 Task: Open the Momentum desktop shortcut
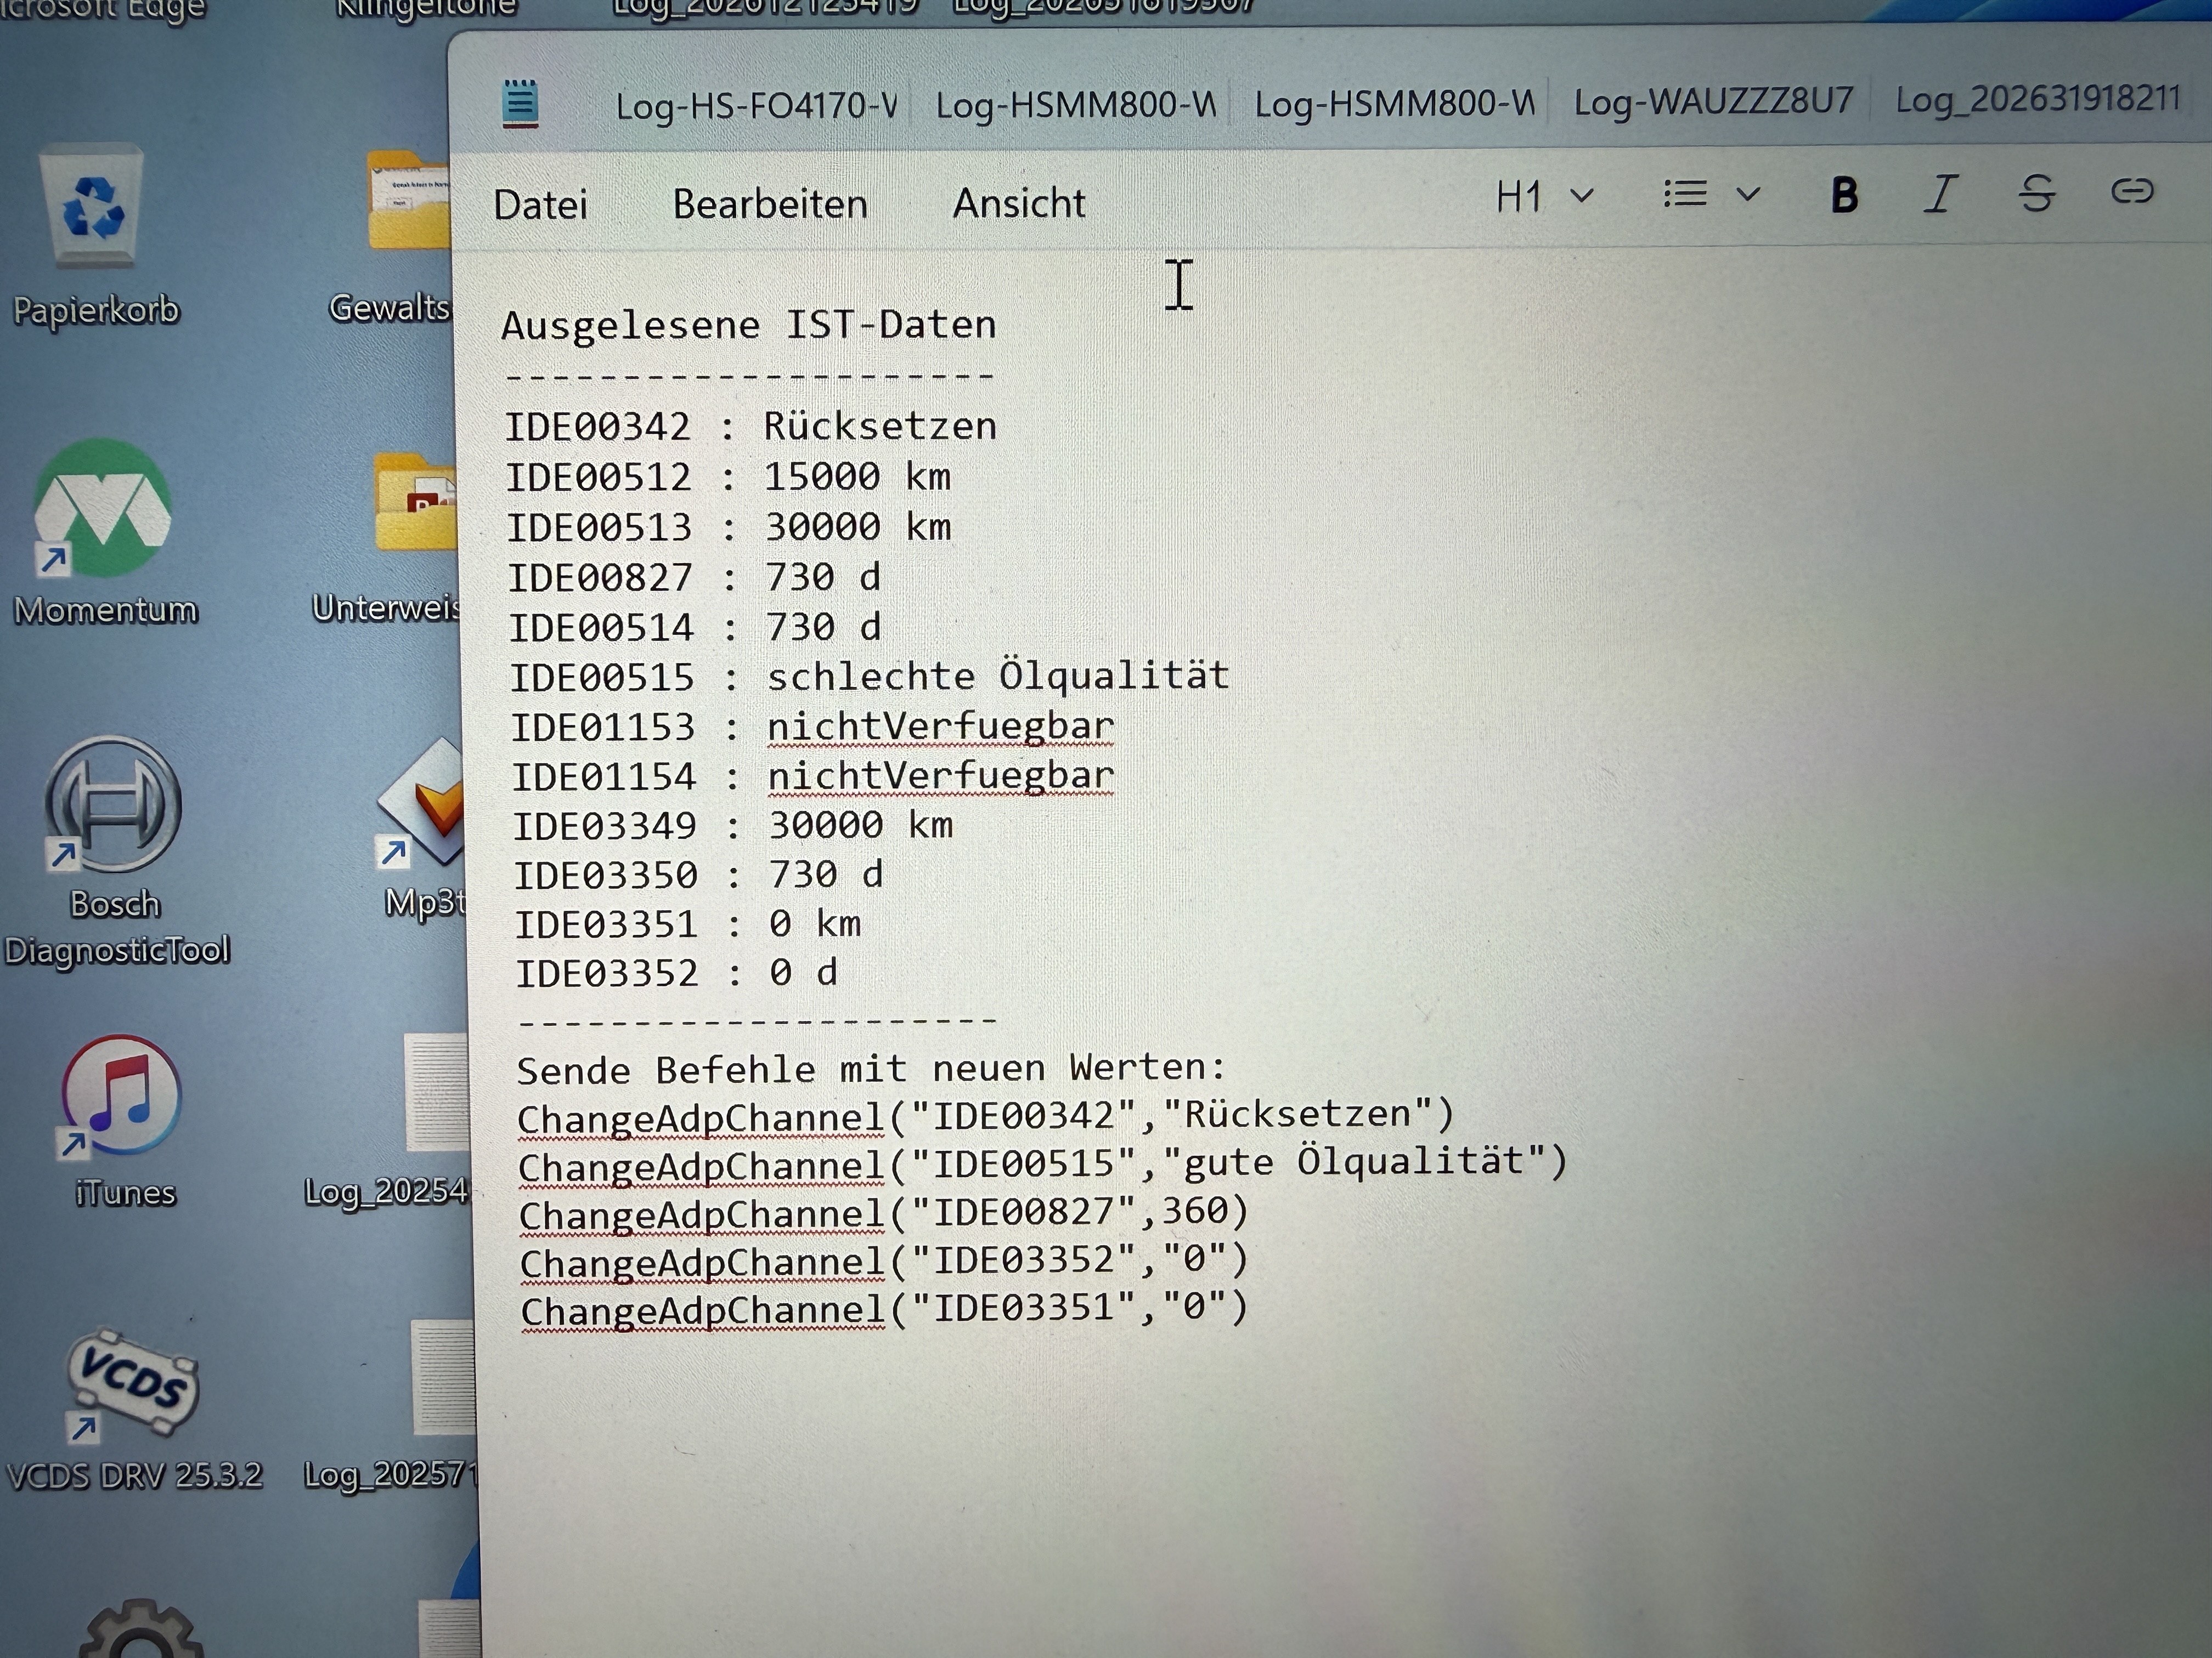102,508
